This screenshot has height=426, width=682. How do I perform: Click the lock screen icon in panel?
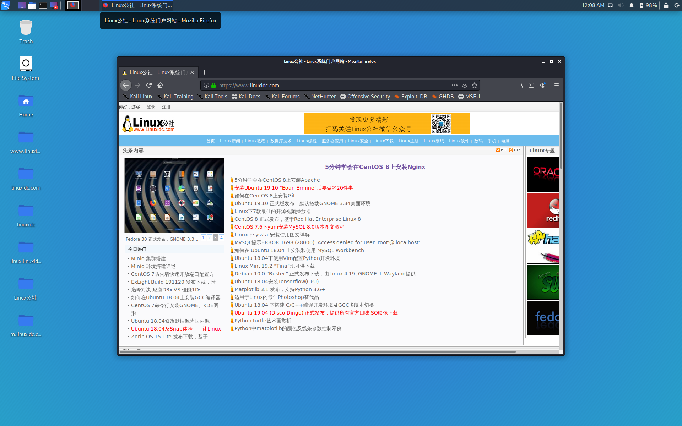666,5
